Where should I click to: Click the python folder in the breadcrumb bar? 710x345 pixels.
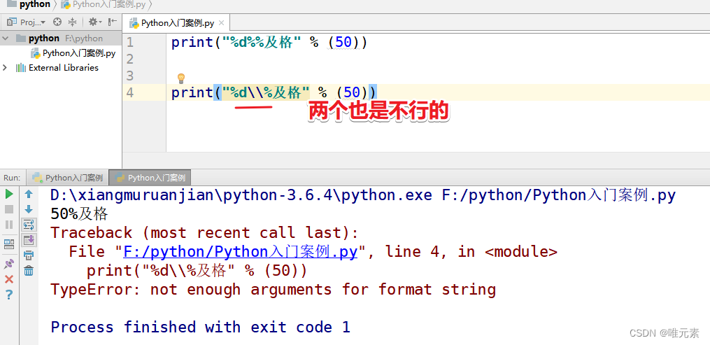tap(29, 4)
